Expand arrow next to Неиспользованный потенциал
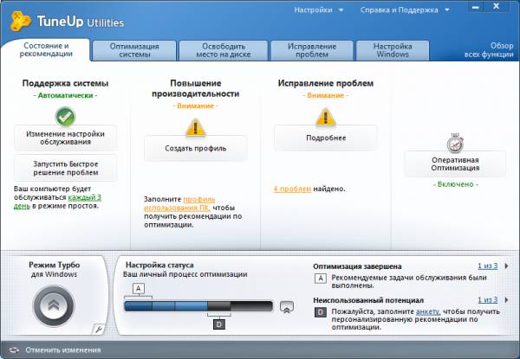This screenshot has width=520, height=359. 506,300
